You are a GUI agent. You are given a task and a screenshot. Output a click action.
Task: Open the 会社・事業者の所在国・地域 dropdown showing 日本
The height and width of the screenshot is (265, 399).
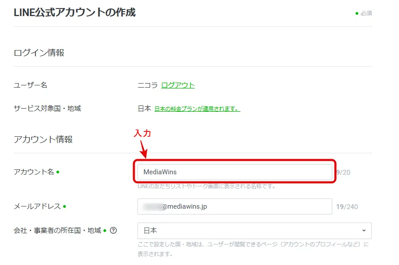(254, 231)
